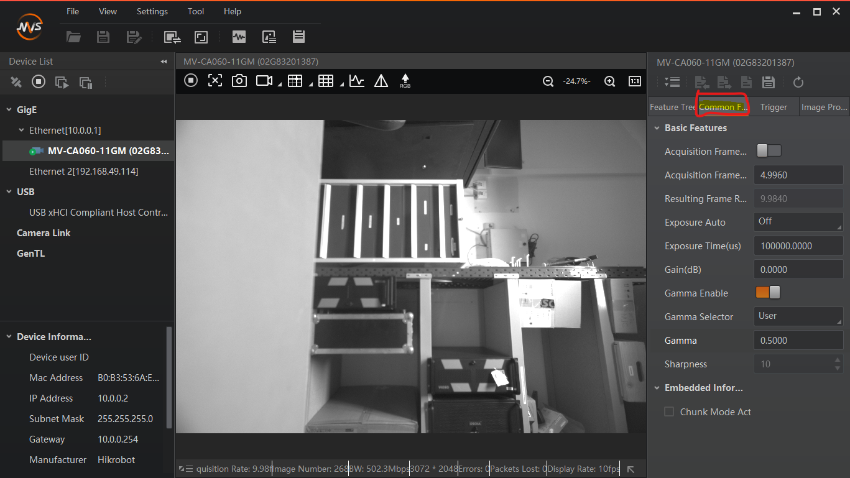
Task: Start recording with the video camera icon
Action: (261, 81)
